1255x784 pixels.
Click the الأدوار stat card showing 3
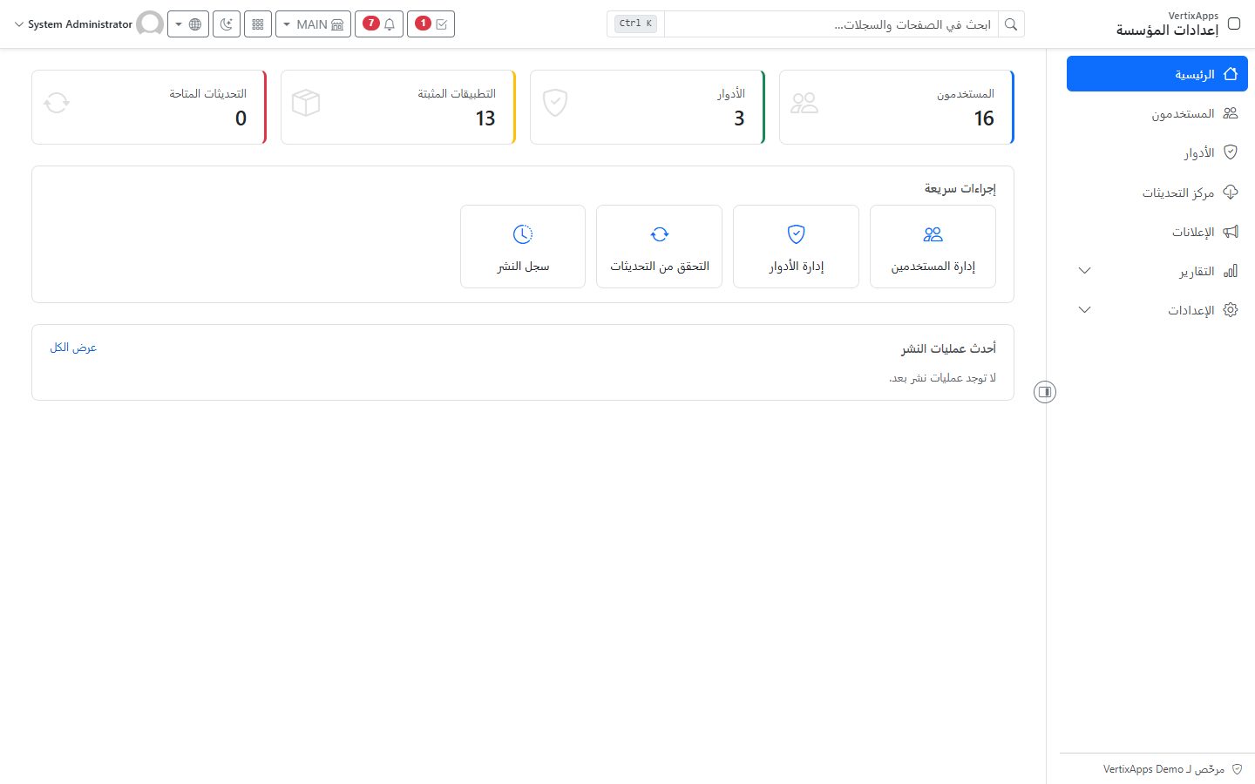coord(648,107)
